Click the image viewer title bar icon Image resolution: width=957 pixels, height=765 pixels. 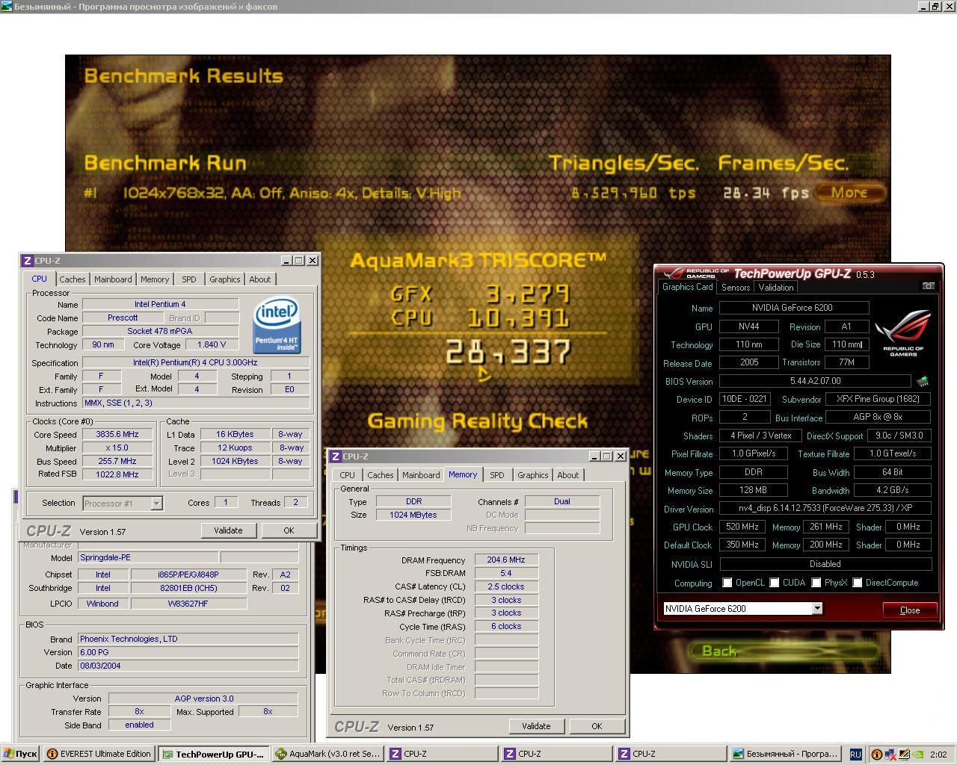pyautogui.click(x=7, y=6)
